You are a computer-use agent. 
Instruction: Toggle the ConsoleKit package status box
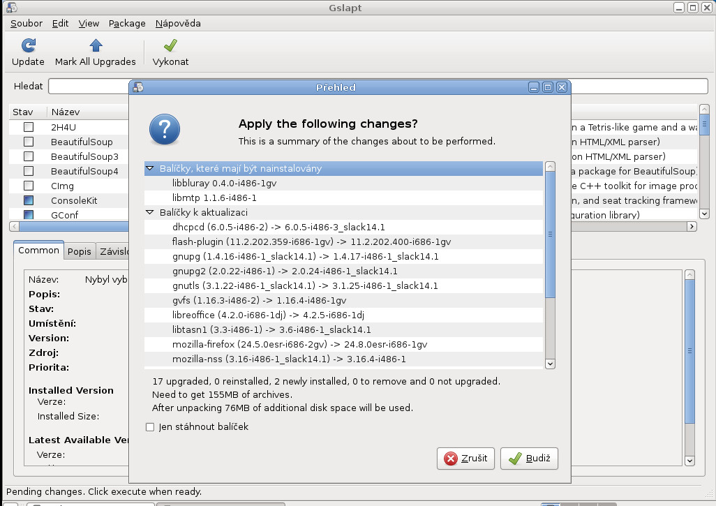[29, 200]
